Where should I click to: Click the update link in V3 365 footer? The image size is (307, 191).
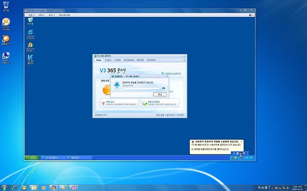170,115
